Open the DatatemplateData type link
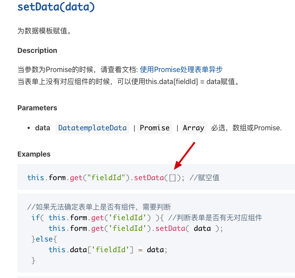 coord(93,128)
